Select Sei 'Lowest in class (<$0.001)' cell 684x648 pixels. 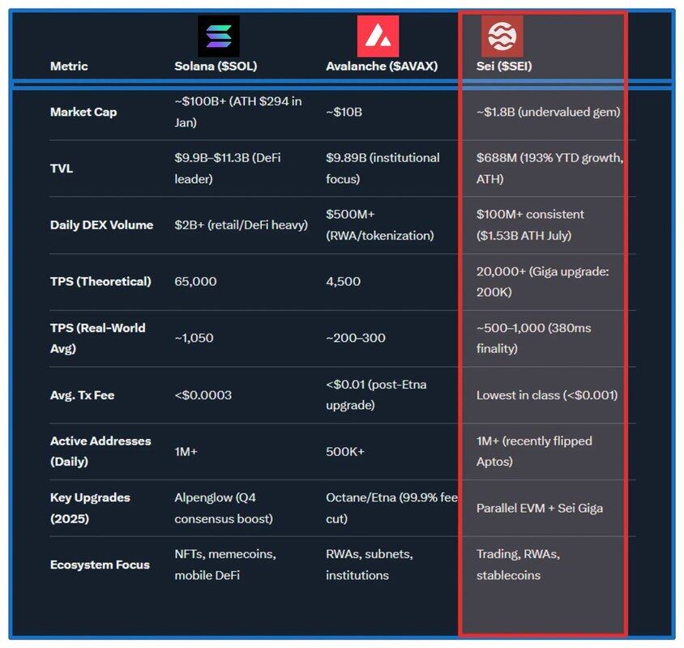click(x=547, y=395)
